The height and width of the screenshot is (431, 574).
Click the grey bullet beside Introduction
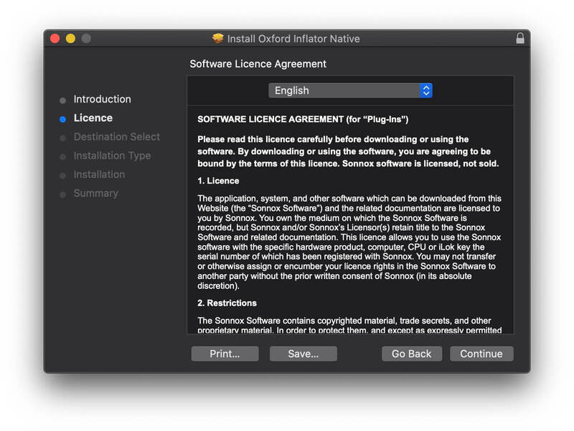tap(62, 100)
